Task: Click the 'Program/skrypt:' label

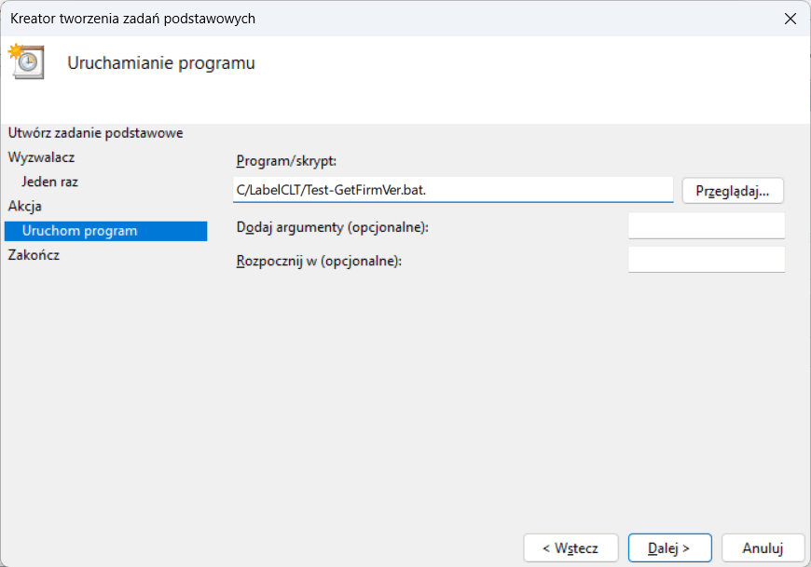Action: point(280,161)
